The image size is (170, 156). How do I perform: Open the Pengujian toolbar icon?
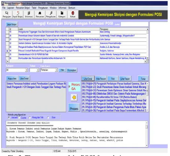[7, 13]
